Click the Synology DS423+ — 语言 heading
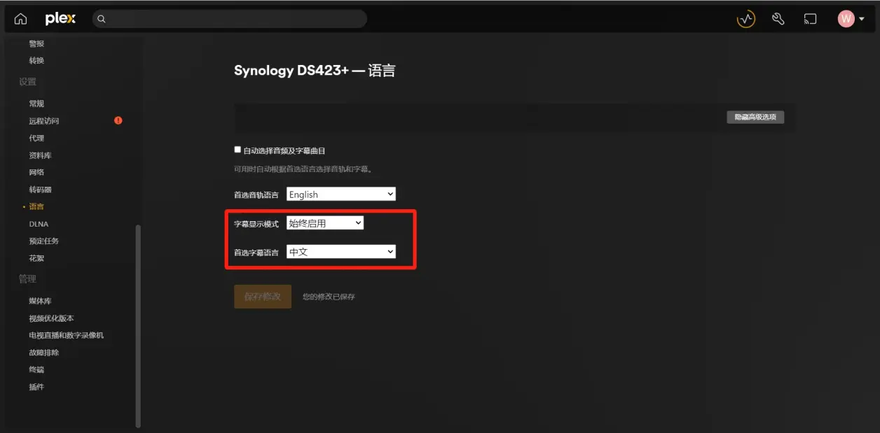Viewport: 880px width, 433px height. coord(315,71)
